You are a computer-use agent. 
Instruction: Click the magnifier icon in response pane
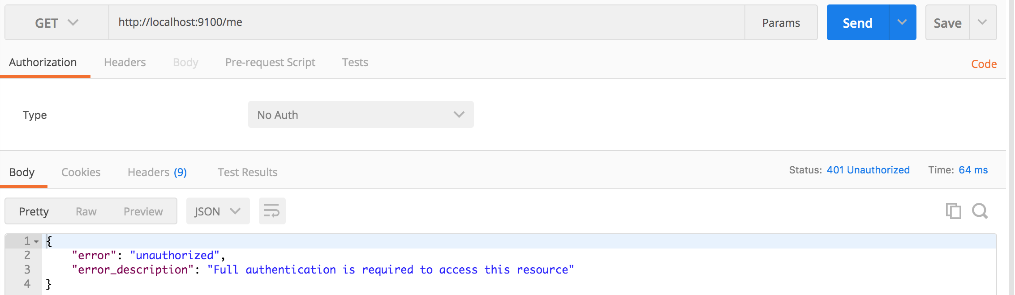tap(981, 211)
